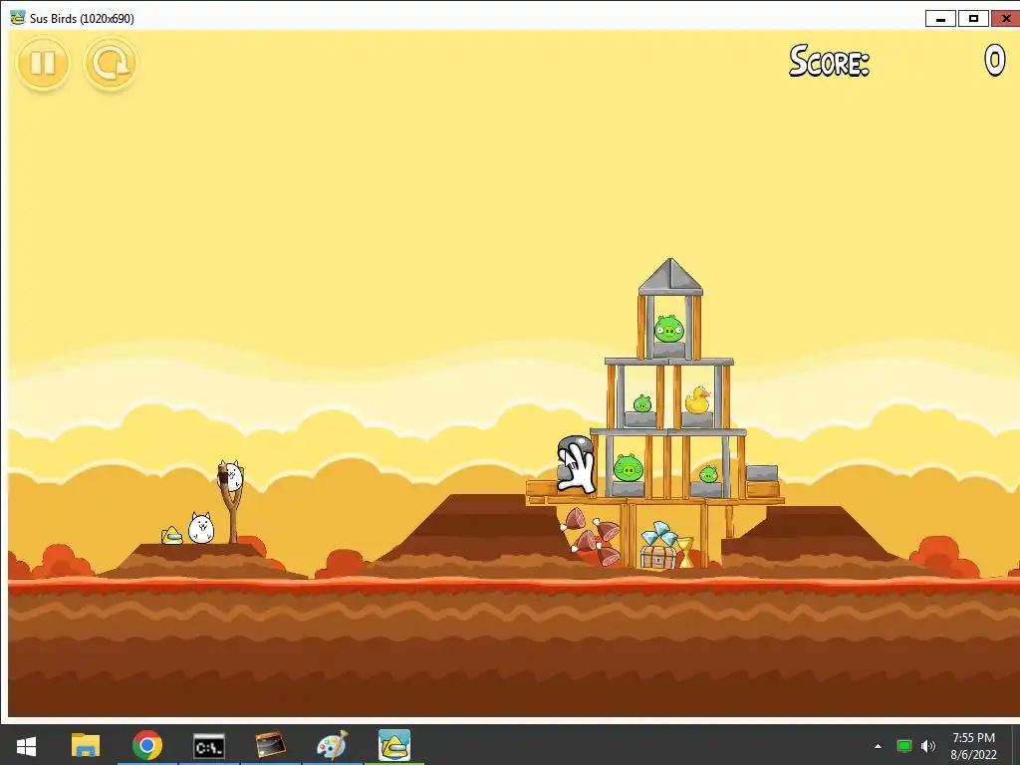The width and height of the screenshot is (1020, 765).
Task: Close the Sus Birds window
Action: pyautogui.click(x=1006, y=18)
